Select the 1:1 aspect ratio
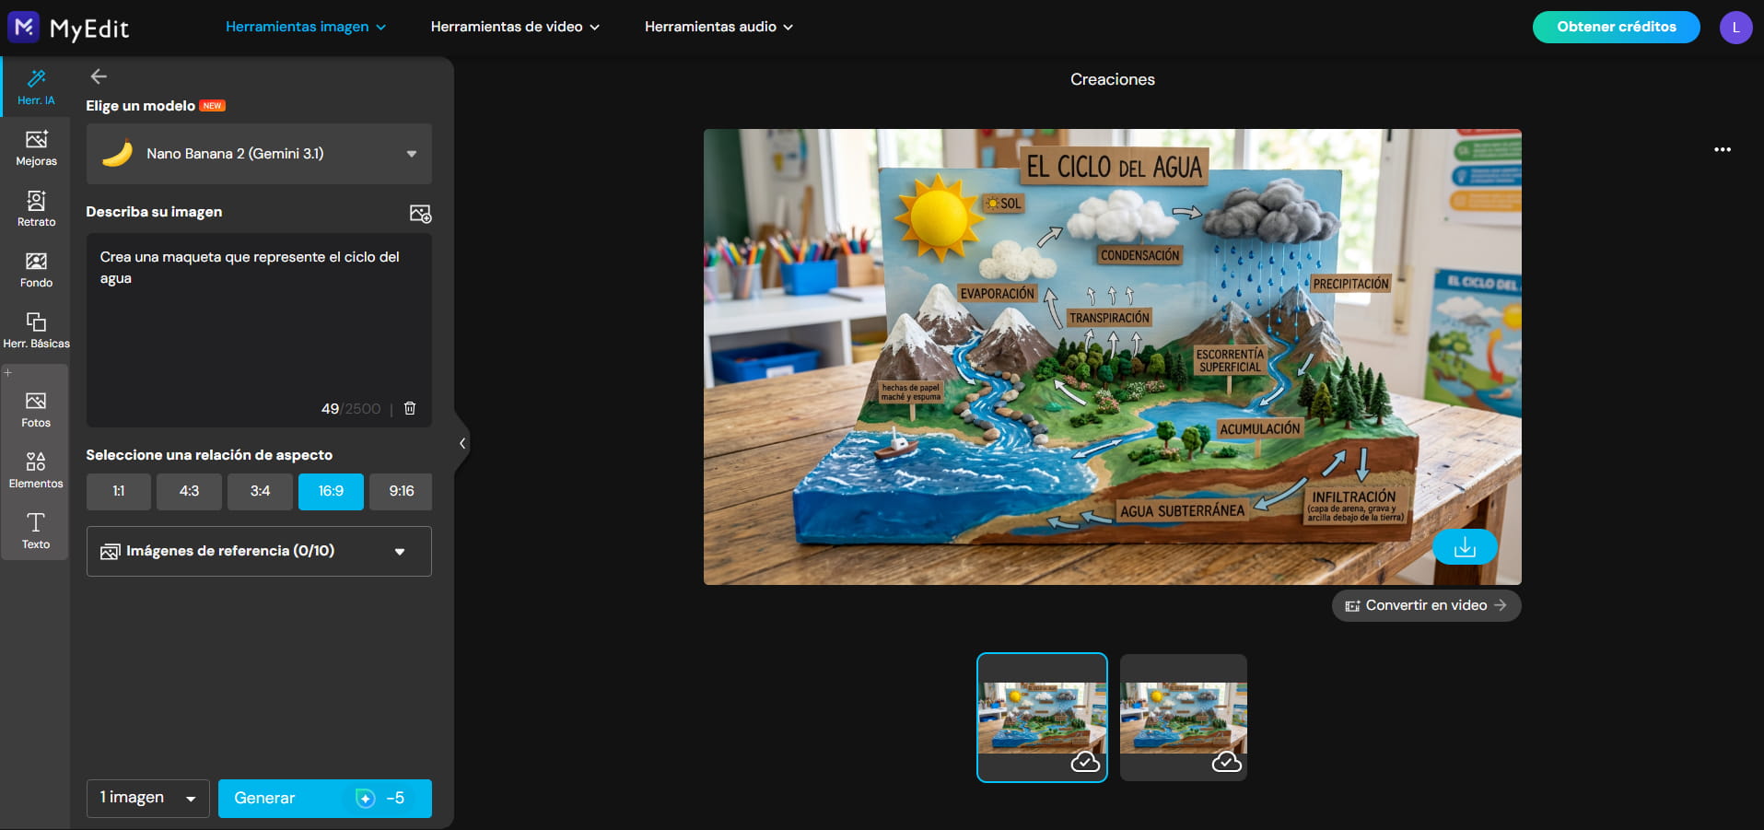This screenshot has width=1764, height=830. point(119,491)
